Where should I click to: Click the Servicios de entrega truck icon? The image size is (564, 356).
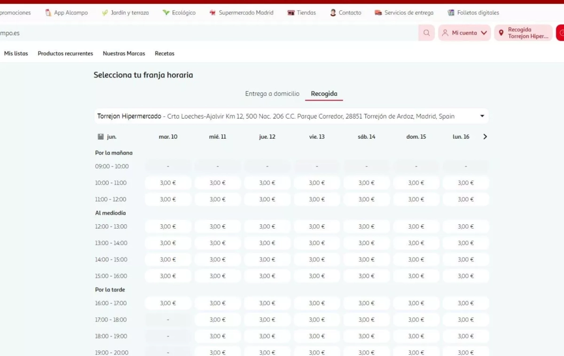(x=378, y=13)
